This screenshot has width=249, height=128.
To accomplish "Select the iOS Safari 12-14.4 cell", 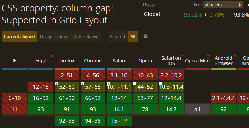I will [171, 98].
